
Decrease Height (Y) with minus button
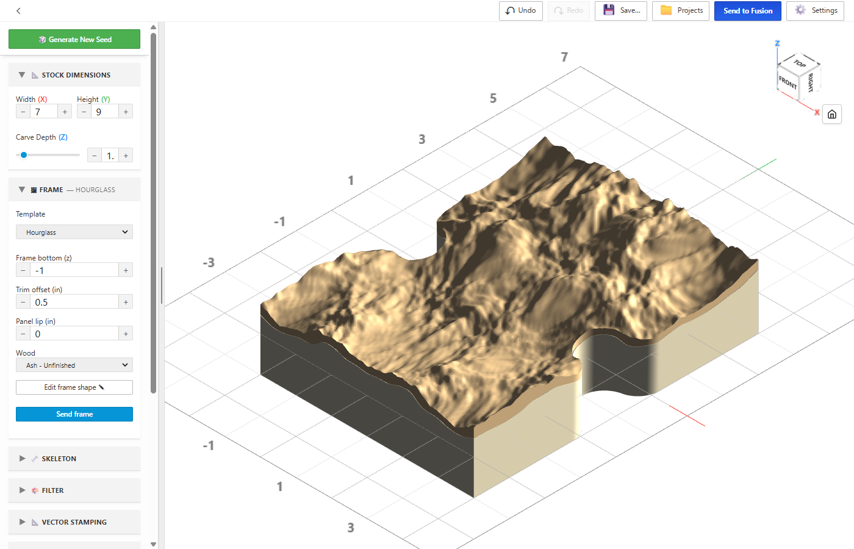tap(84, 112)
